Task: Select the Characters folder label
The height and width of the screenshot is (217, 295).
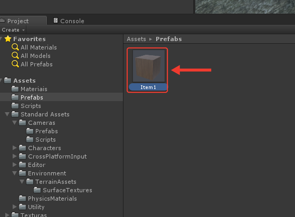Action: (44, 148)
